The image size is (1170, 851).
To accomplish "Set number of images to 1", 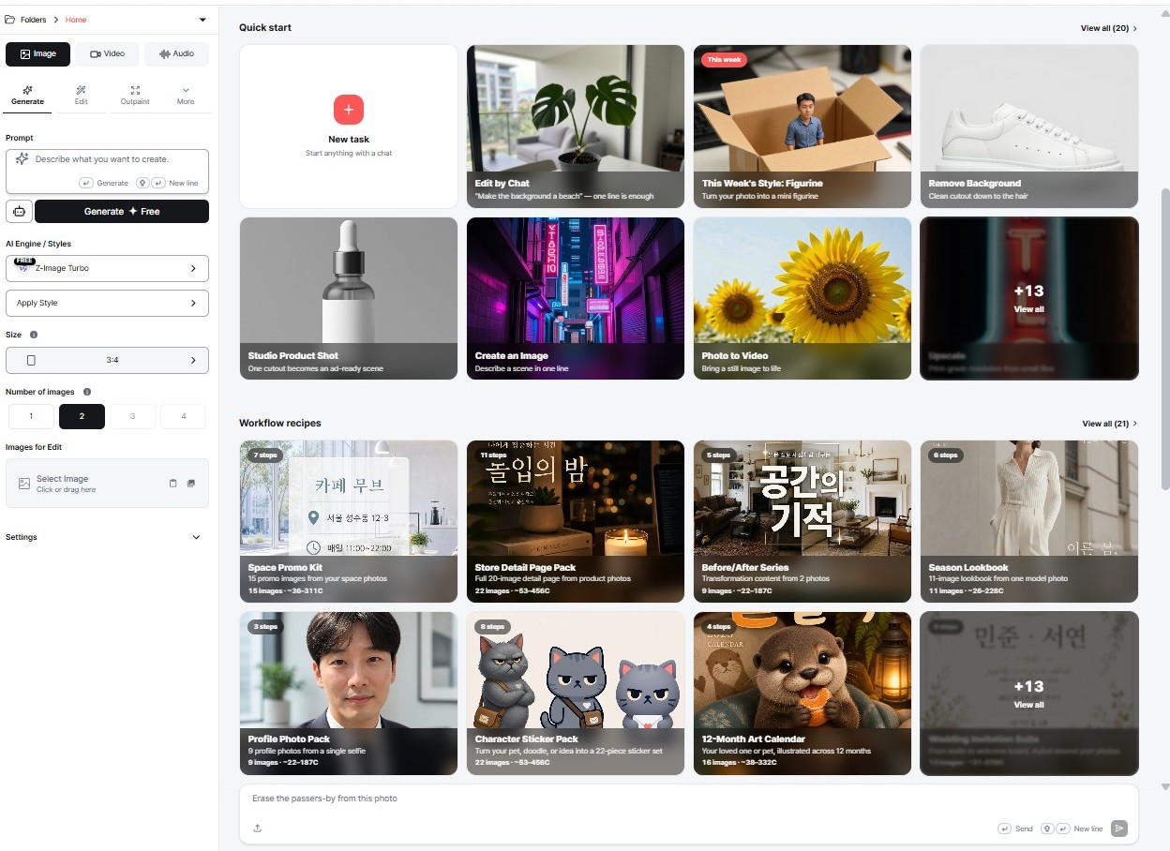I will point(31,416).
